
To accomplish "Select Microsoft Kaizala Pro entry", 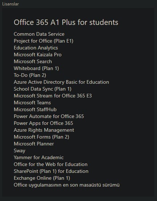I will point(38,54).
